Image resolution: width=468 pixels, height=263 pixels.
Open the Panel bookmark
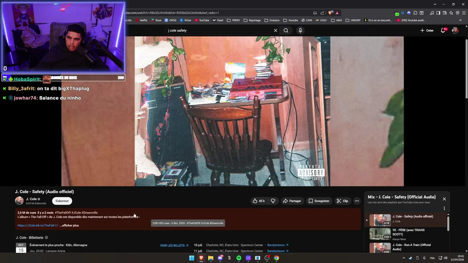[218, 20]
